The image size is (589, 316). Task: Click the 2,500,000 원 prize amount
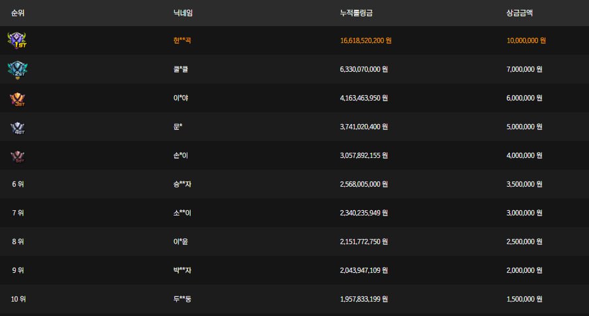[x=524, y=242]
